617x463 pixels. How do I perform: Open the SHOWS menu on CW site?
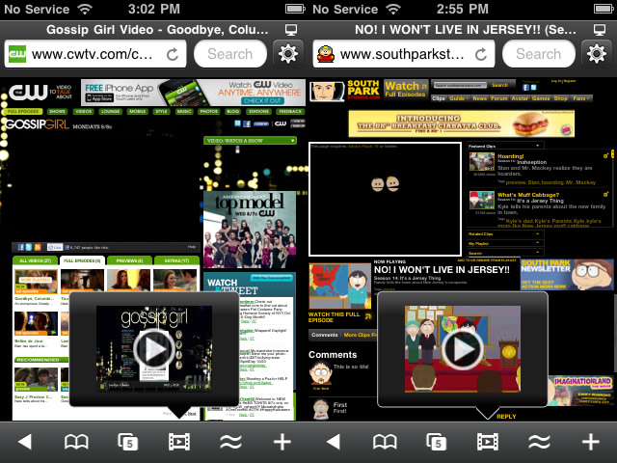tap(58, 112)
